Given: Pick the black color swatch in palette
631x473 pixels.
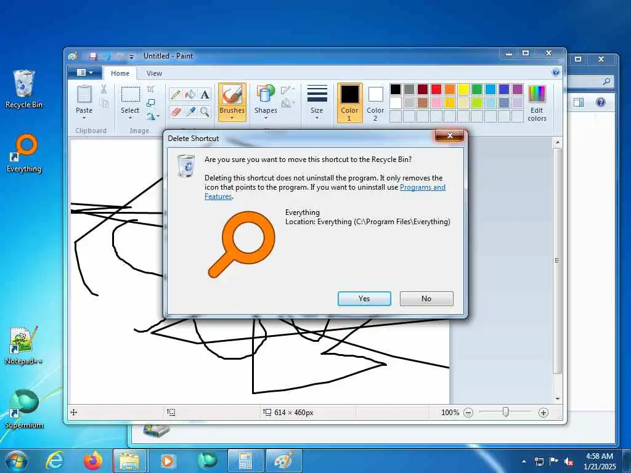Looking at the screenshot, I should coord(396,89).
